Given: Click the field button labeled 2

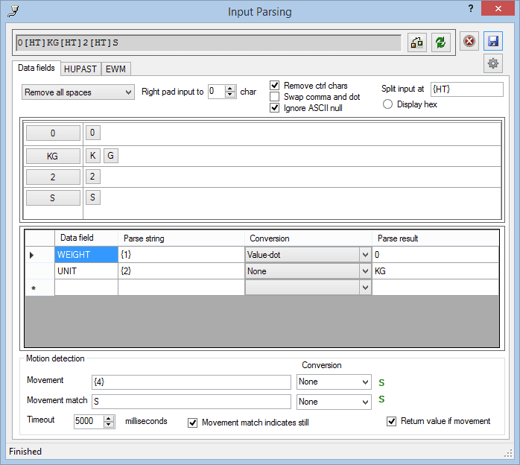Looking at the screenshot, I should (53, 177).
